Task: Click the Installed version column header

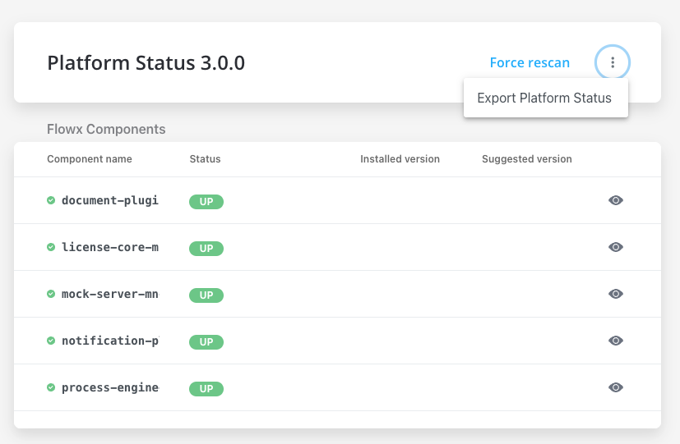Action: click(x=400, y=159)
